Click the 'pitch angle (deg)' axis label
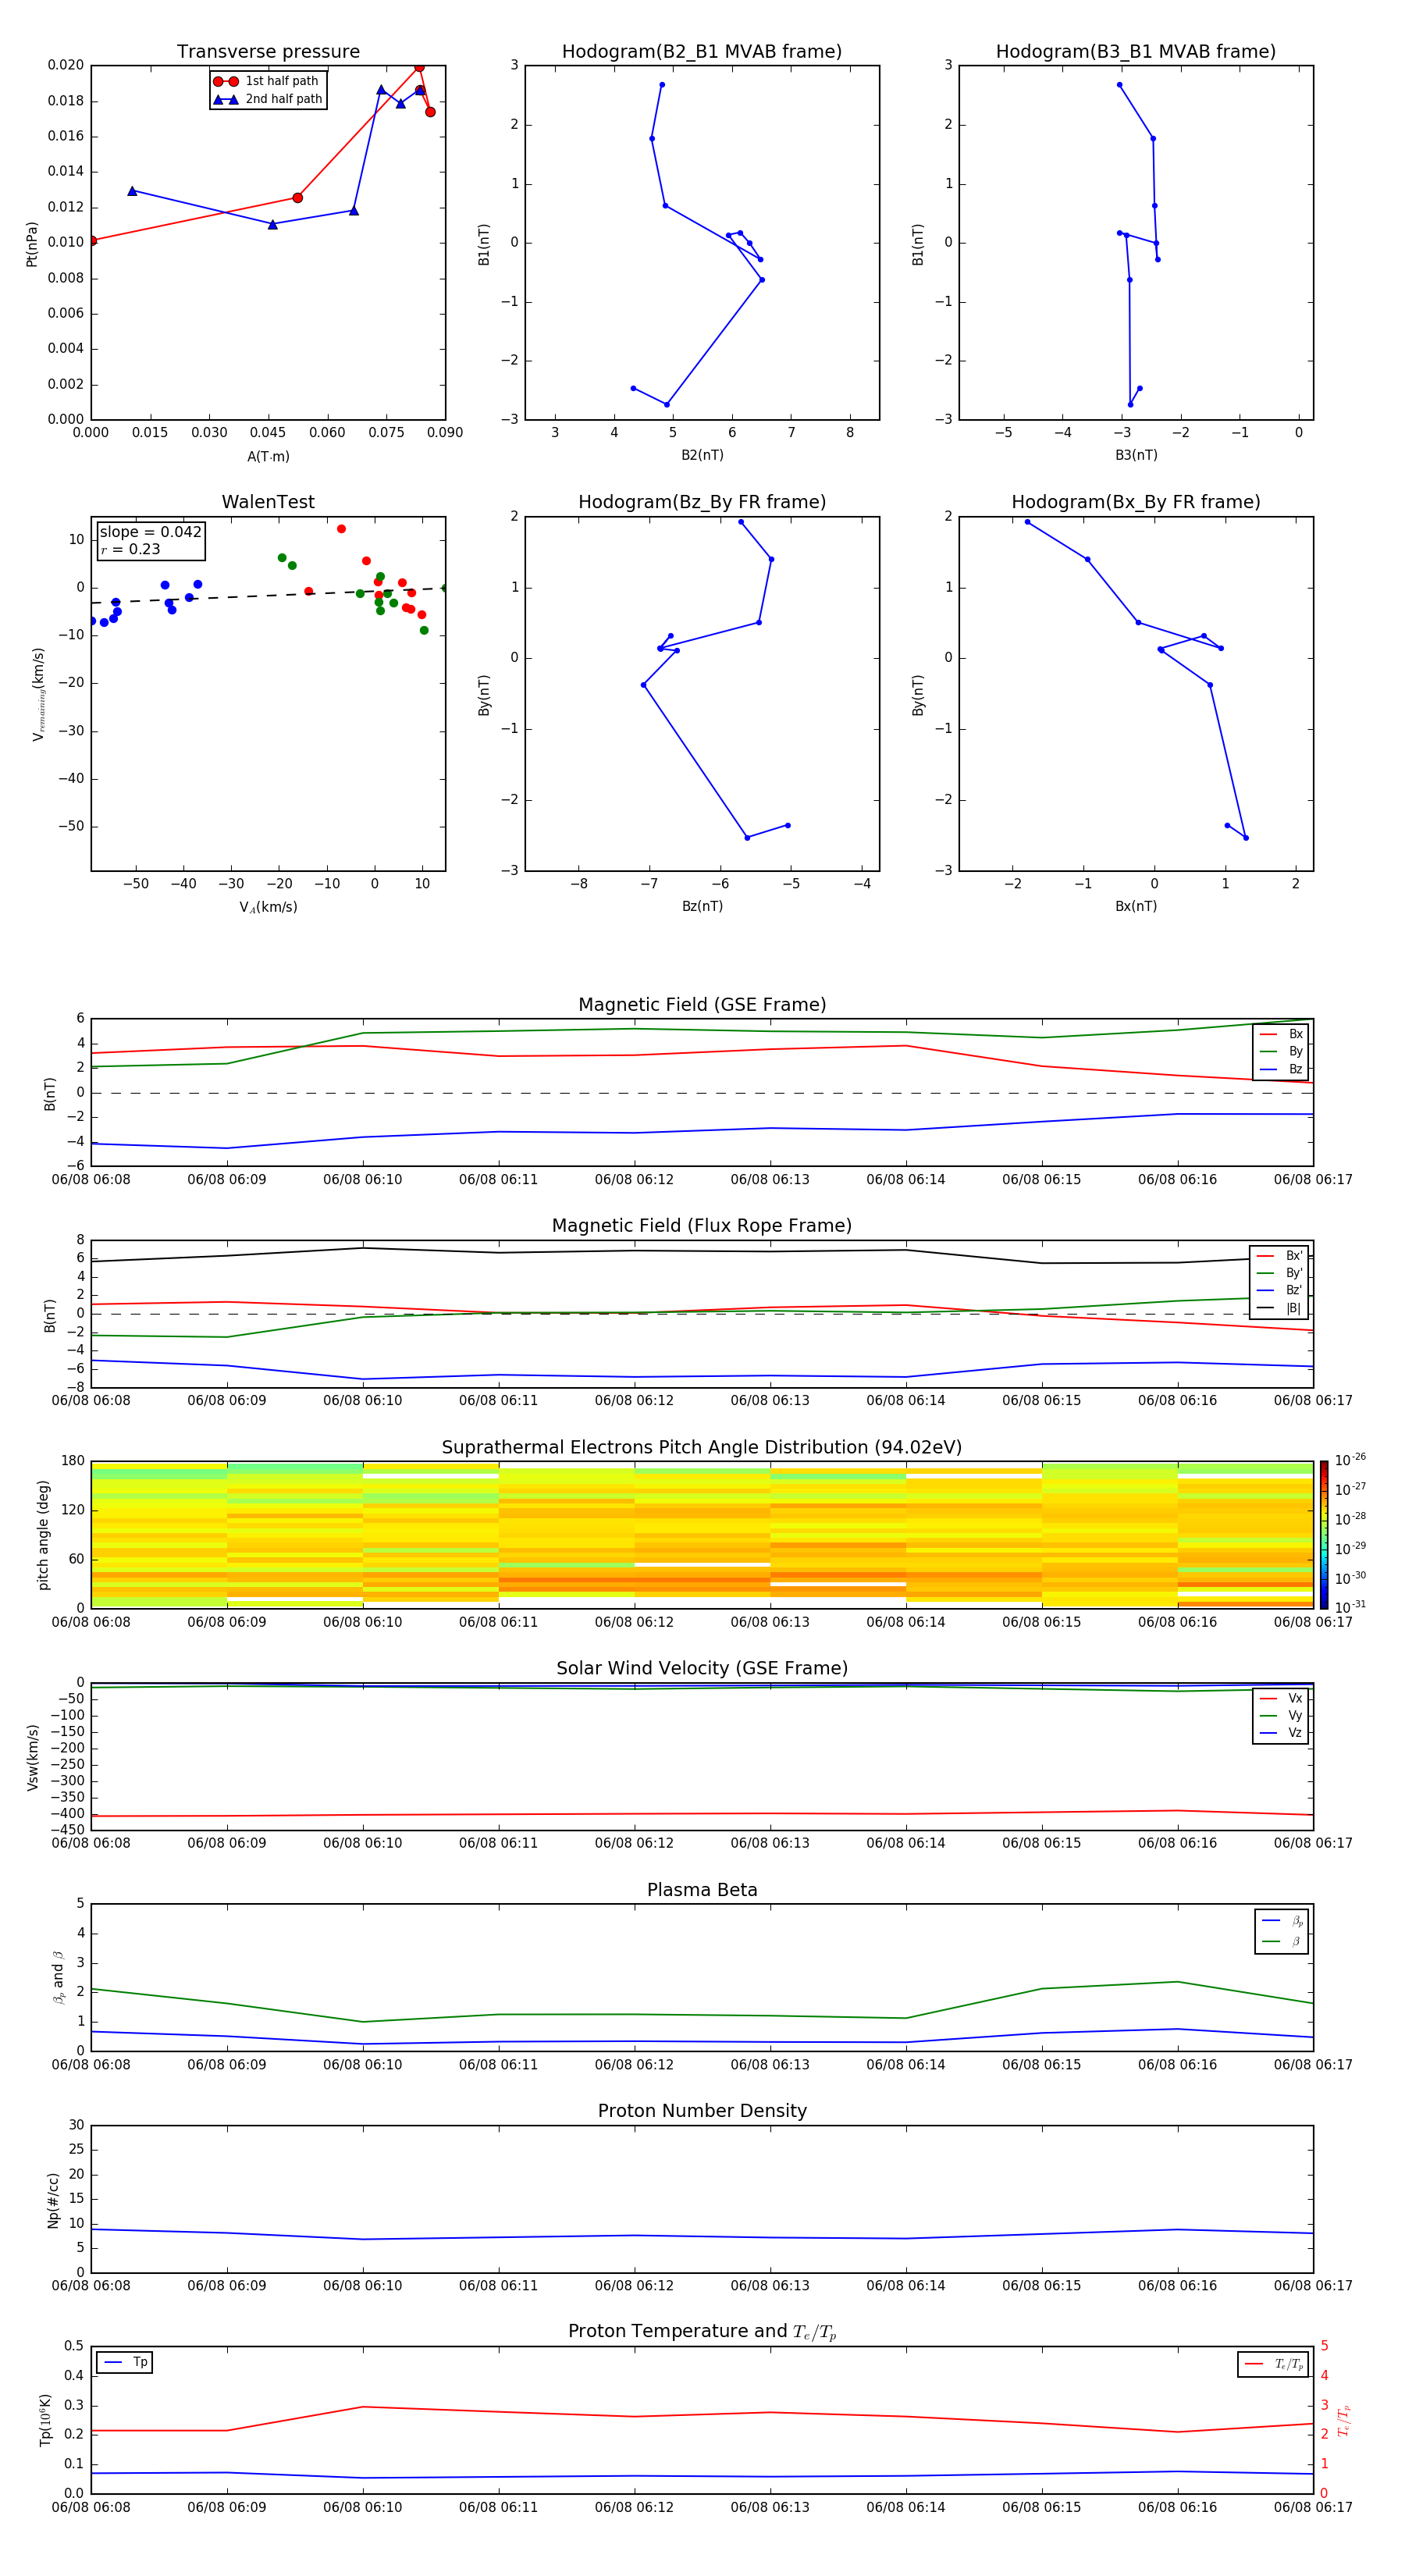This screenshot has width=1405, height=2576. pyautogui.click(x=43, y=1535)
